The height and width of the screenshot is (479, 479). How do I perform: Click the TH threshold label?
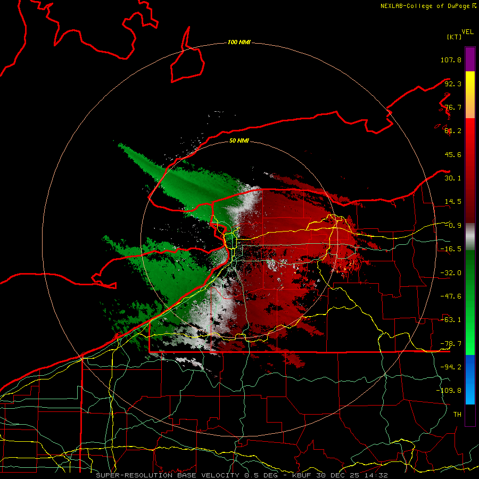(457, 415)
